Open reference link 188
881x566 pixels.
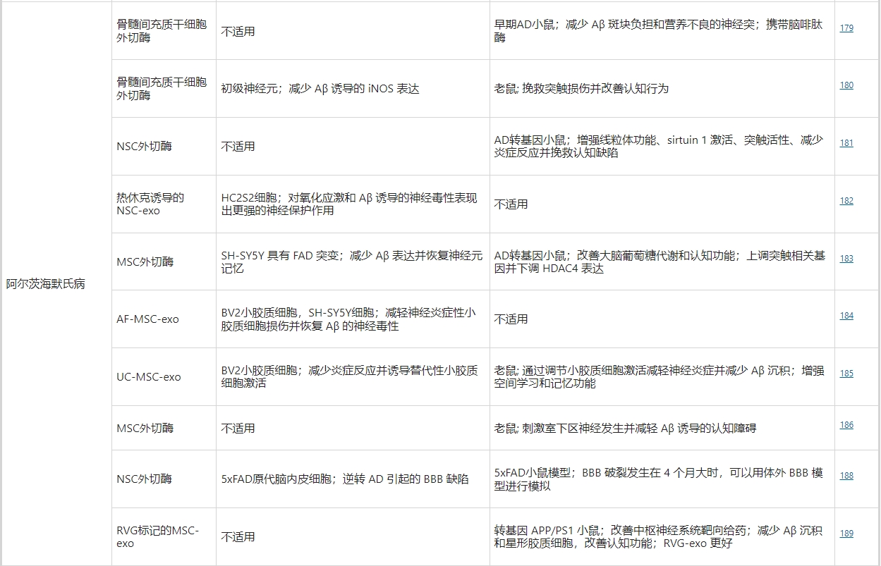(846, 476)
